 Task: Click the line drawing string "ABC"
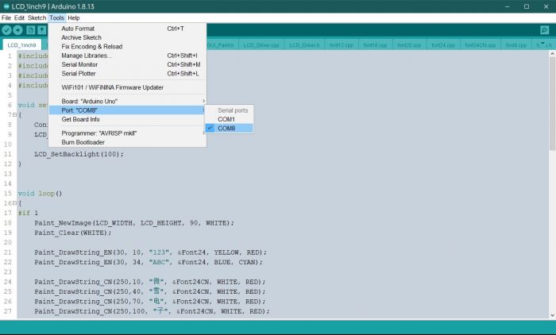click(149, 262)
